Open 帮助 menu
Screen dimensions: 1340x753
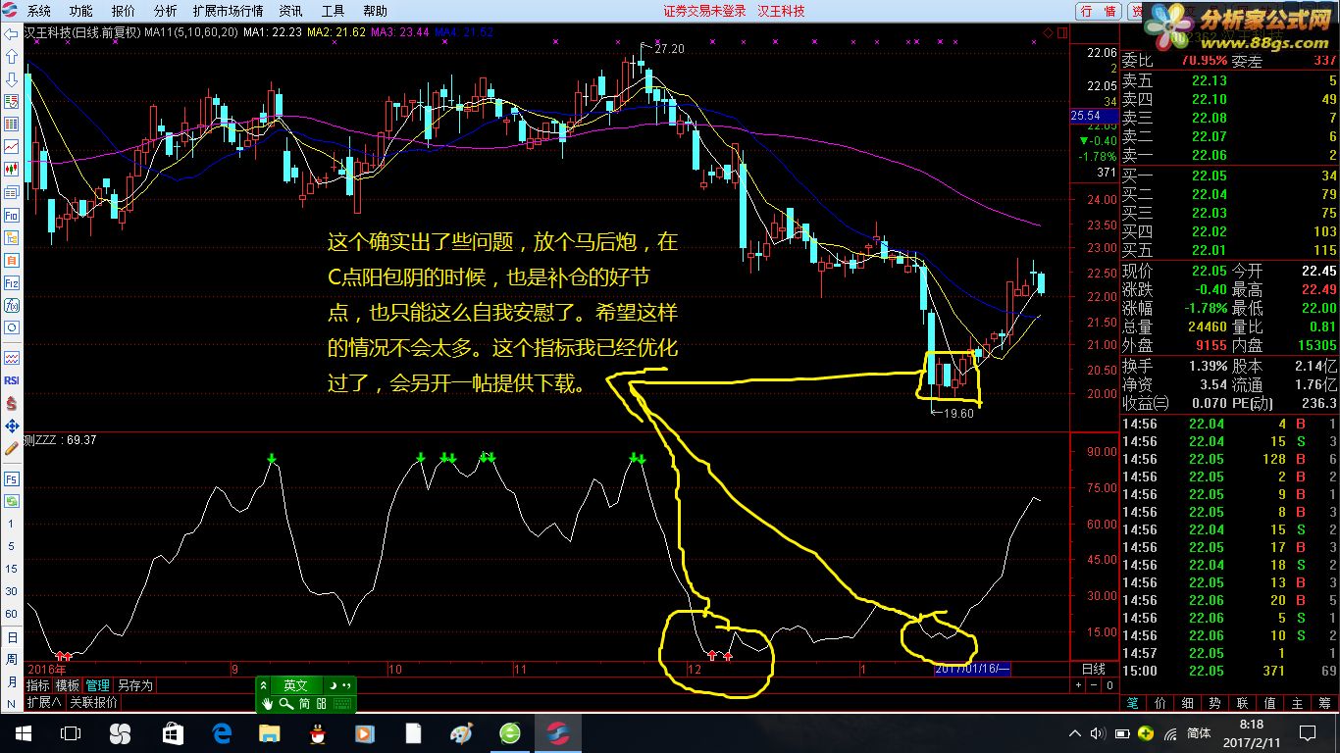(376, 11)
